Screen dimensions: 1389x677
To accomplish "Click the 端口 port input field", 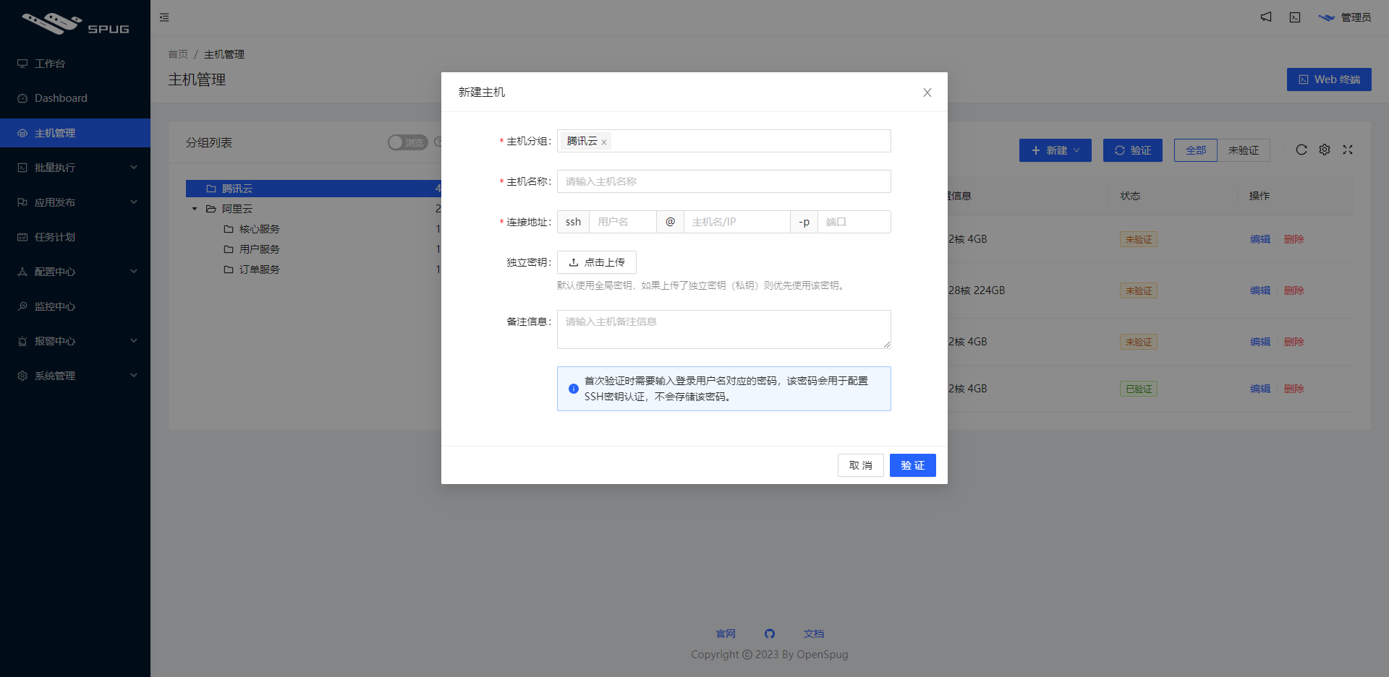I will 854,222.
